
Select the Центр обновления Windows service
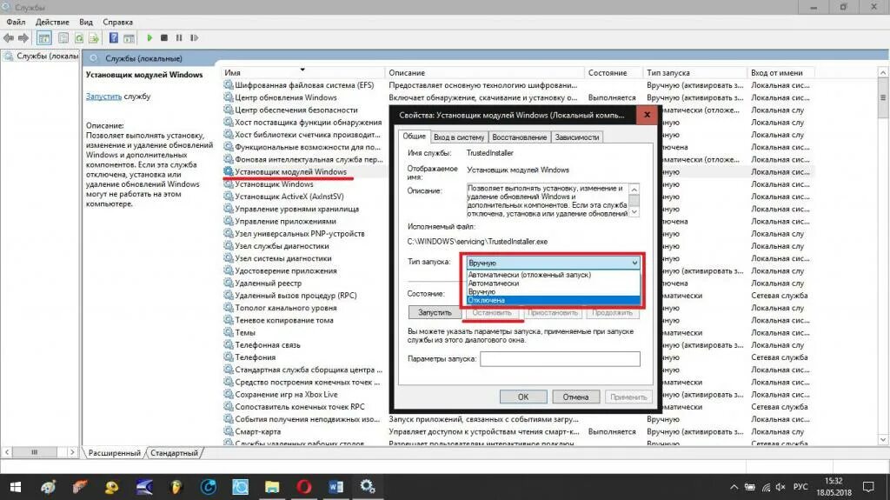(285, 97)
